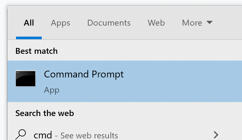Click the blue underline beneath All tab

[29, 38]
